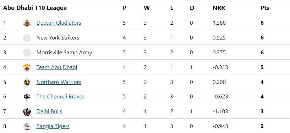Click the Delhi Bulls team logo
The height and width of the screenshot is (133, 290).
pos(27,112)
